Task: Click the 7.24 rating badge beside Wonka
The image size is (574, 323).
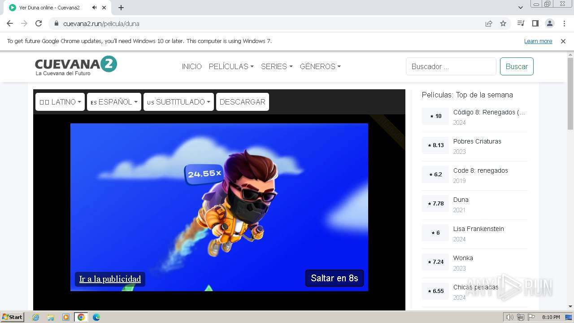Action: tap(435, 262)
